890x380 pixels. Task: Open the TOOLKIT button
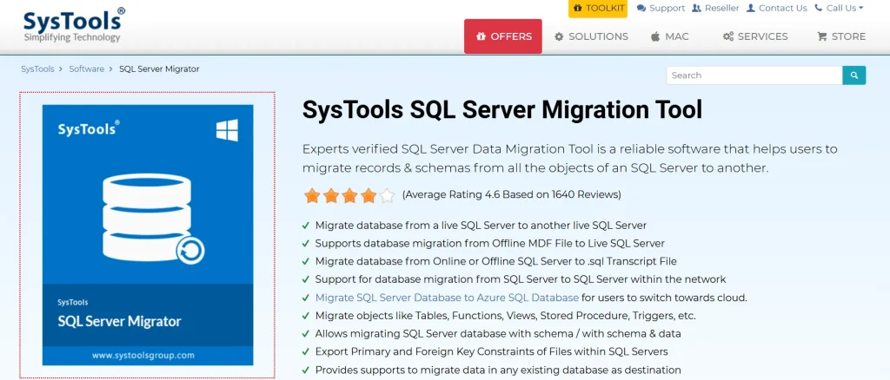coord(598,9)
